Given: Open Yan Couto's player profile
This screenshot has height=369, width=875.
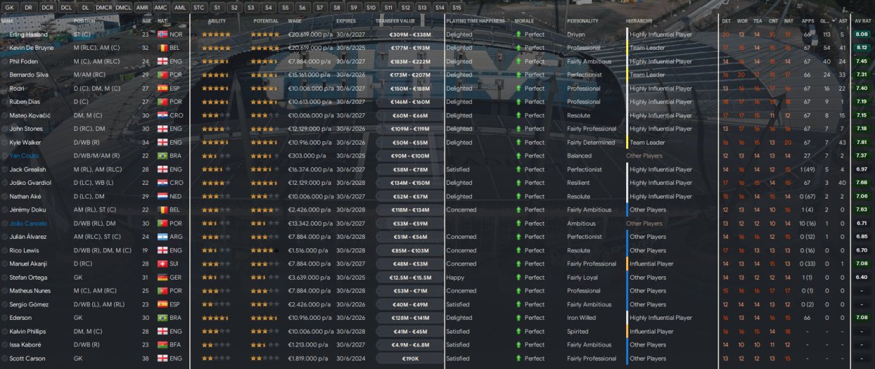Looking at the screenshot, I should point(23,156).
